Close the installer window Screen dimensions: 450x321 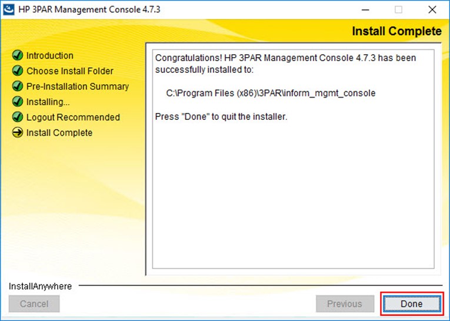point(432,10)
